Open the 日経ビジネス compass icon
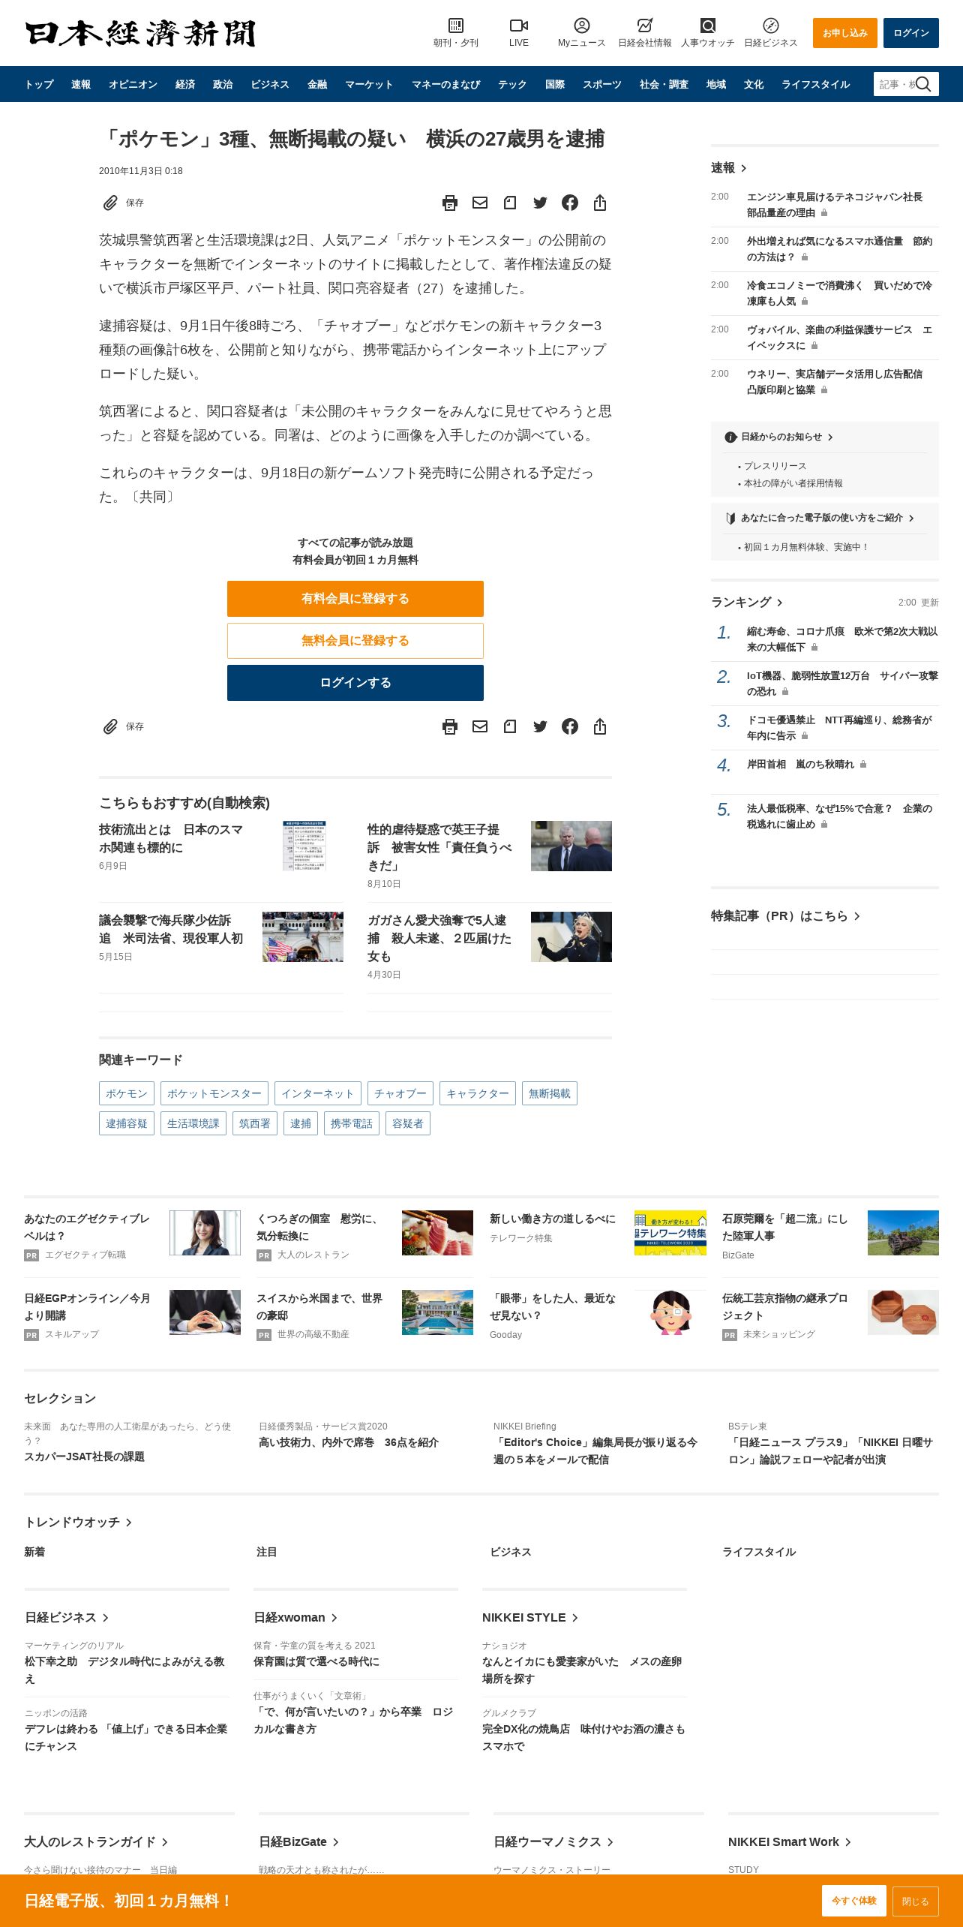 (x=770, y=26)
